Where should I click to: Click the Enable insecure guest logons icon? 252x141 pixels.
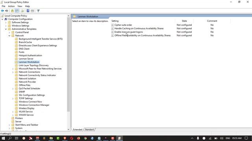tap(113, 32)
